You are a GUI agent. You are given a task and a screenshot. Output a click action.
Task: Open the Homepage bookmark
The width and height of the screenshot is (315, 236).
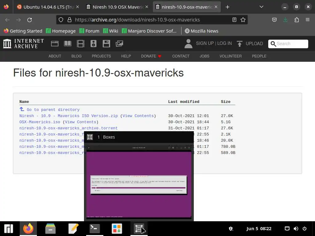point(61,31)
